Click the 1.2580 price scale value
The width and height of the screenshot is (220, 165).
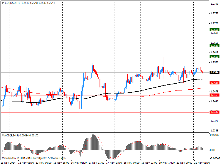point(215,62)
